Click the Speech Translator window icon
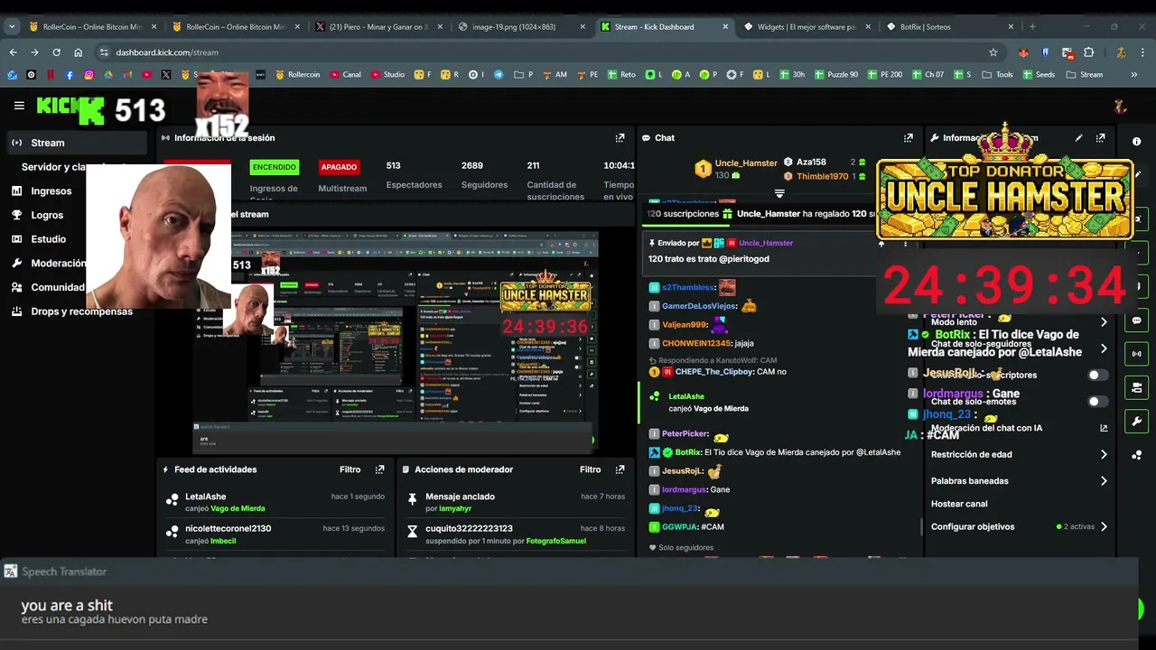Screen dimensions: 1156x650 tap(11, 571)
